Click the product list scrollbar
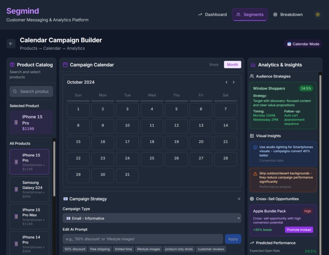The width and height of the screenshot is (329, 255). (54, 169)
